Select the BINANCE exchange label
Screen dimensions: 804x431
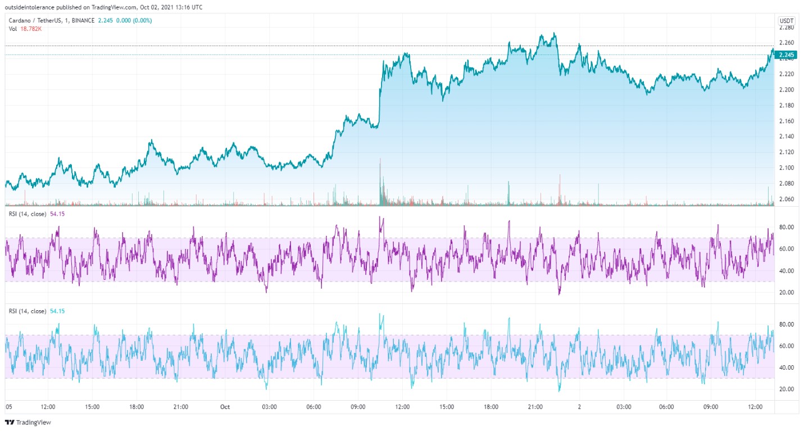click(83, 21)
